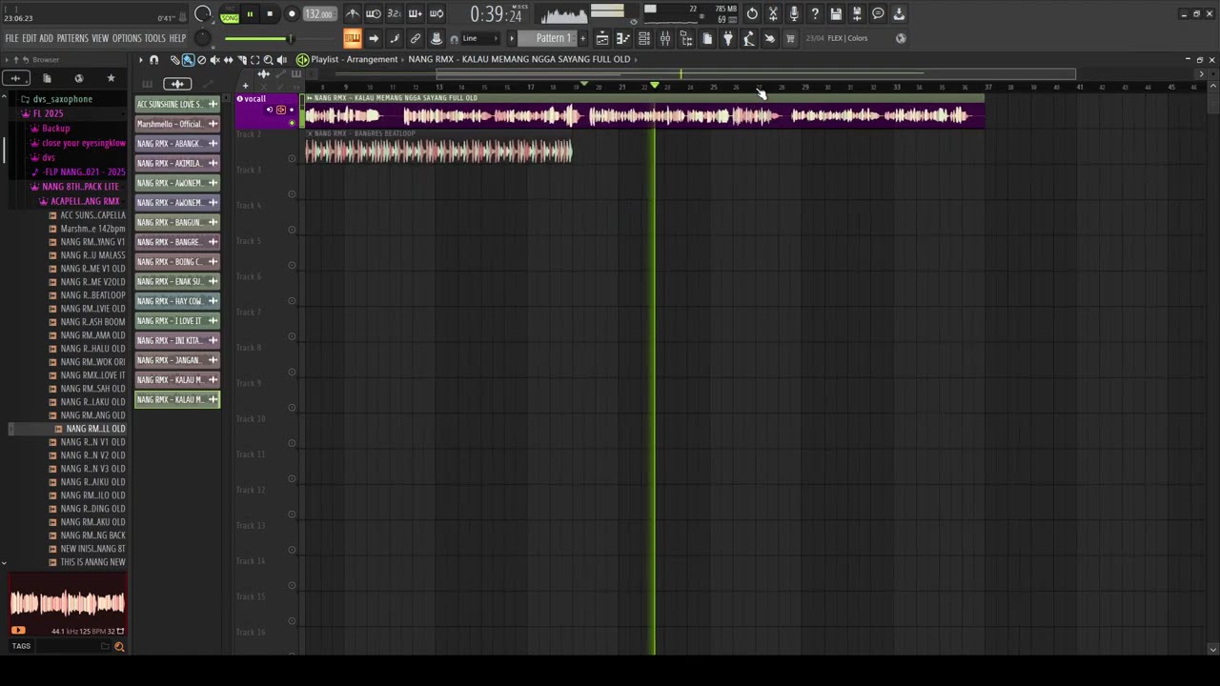
Task: Select the Mute tool in playlist toolbar
Action: (214, 60)
